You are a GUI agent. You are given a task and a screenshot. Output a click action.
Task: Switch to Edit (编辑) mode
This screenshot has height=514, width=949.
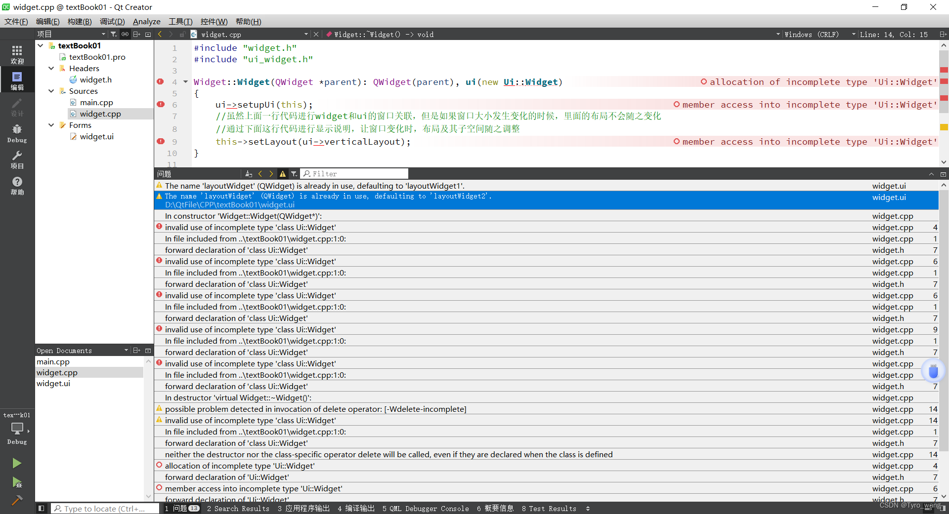pyautogui.click(x=17, y=80)
